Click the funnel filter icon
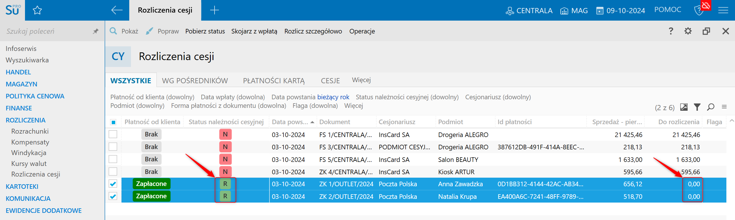Viewport: 735px width, 220px height. (x=697, y=107)
